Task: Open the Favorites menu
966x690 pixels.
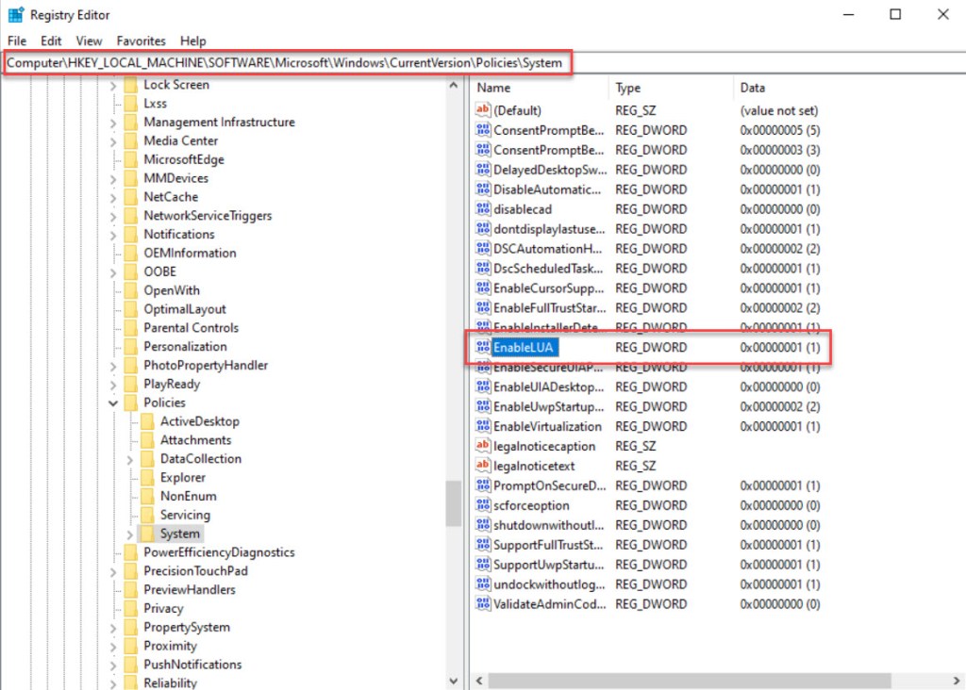Action: (141, 41)
